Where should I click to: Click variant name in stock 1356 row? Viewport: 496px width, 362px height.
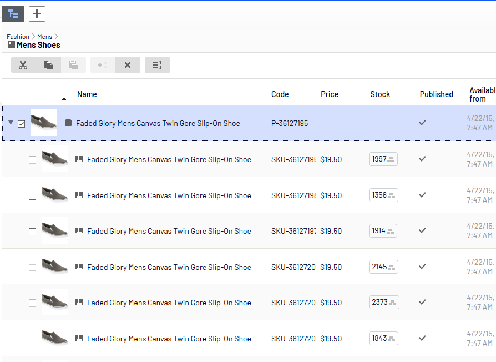coord(169,195)
